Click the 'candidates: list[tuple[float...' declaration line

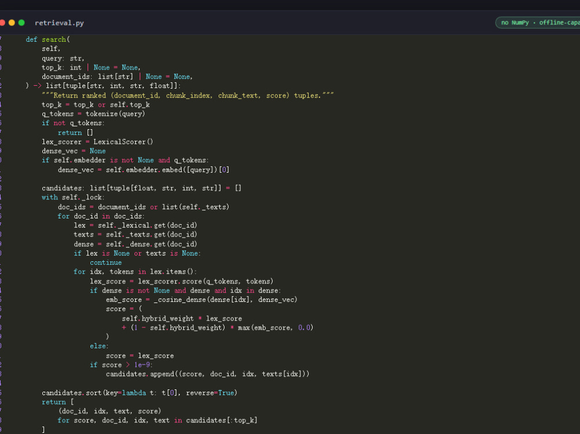(x=142, y=188)
